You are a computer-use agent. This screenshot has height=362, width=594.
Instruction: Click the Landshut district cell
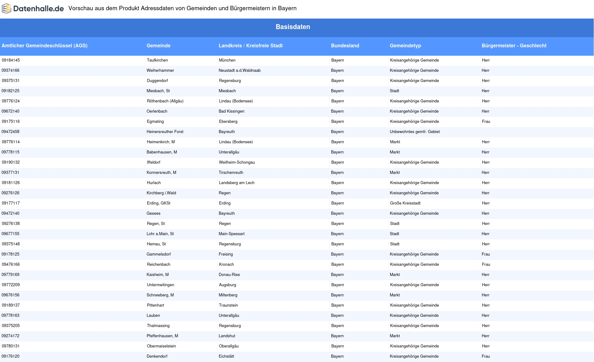[x=227, y=336]
